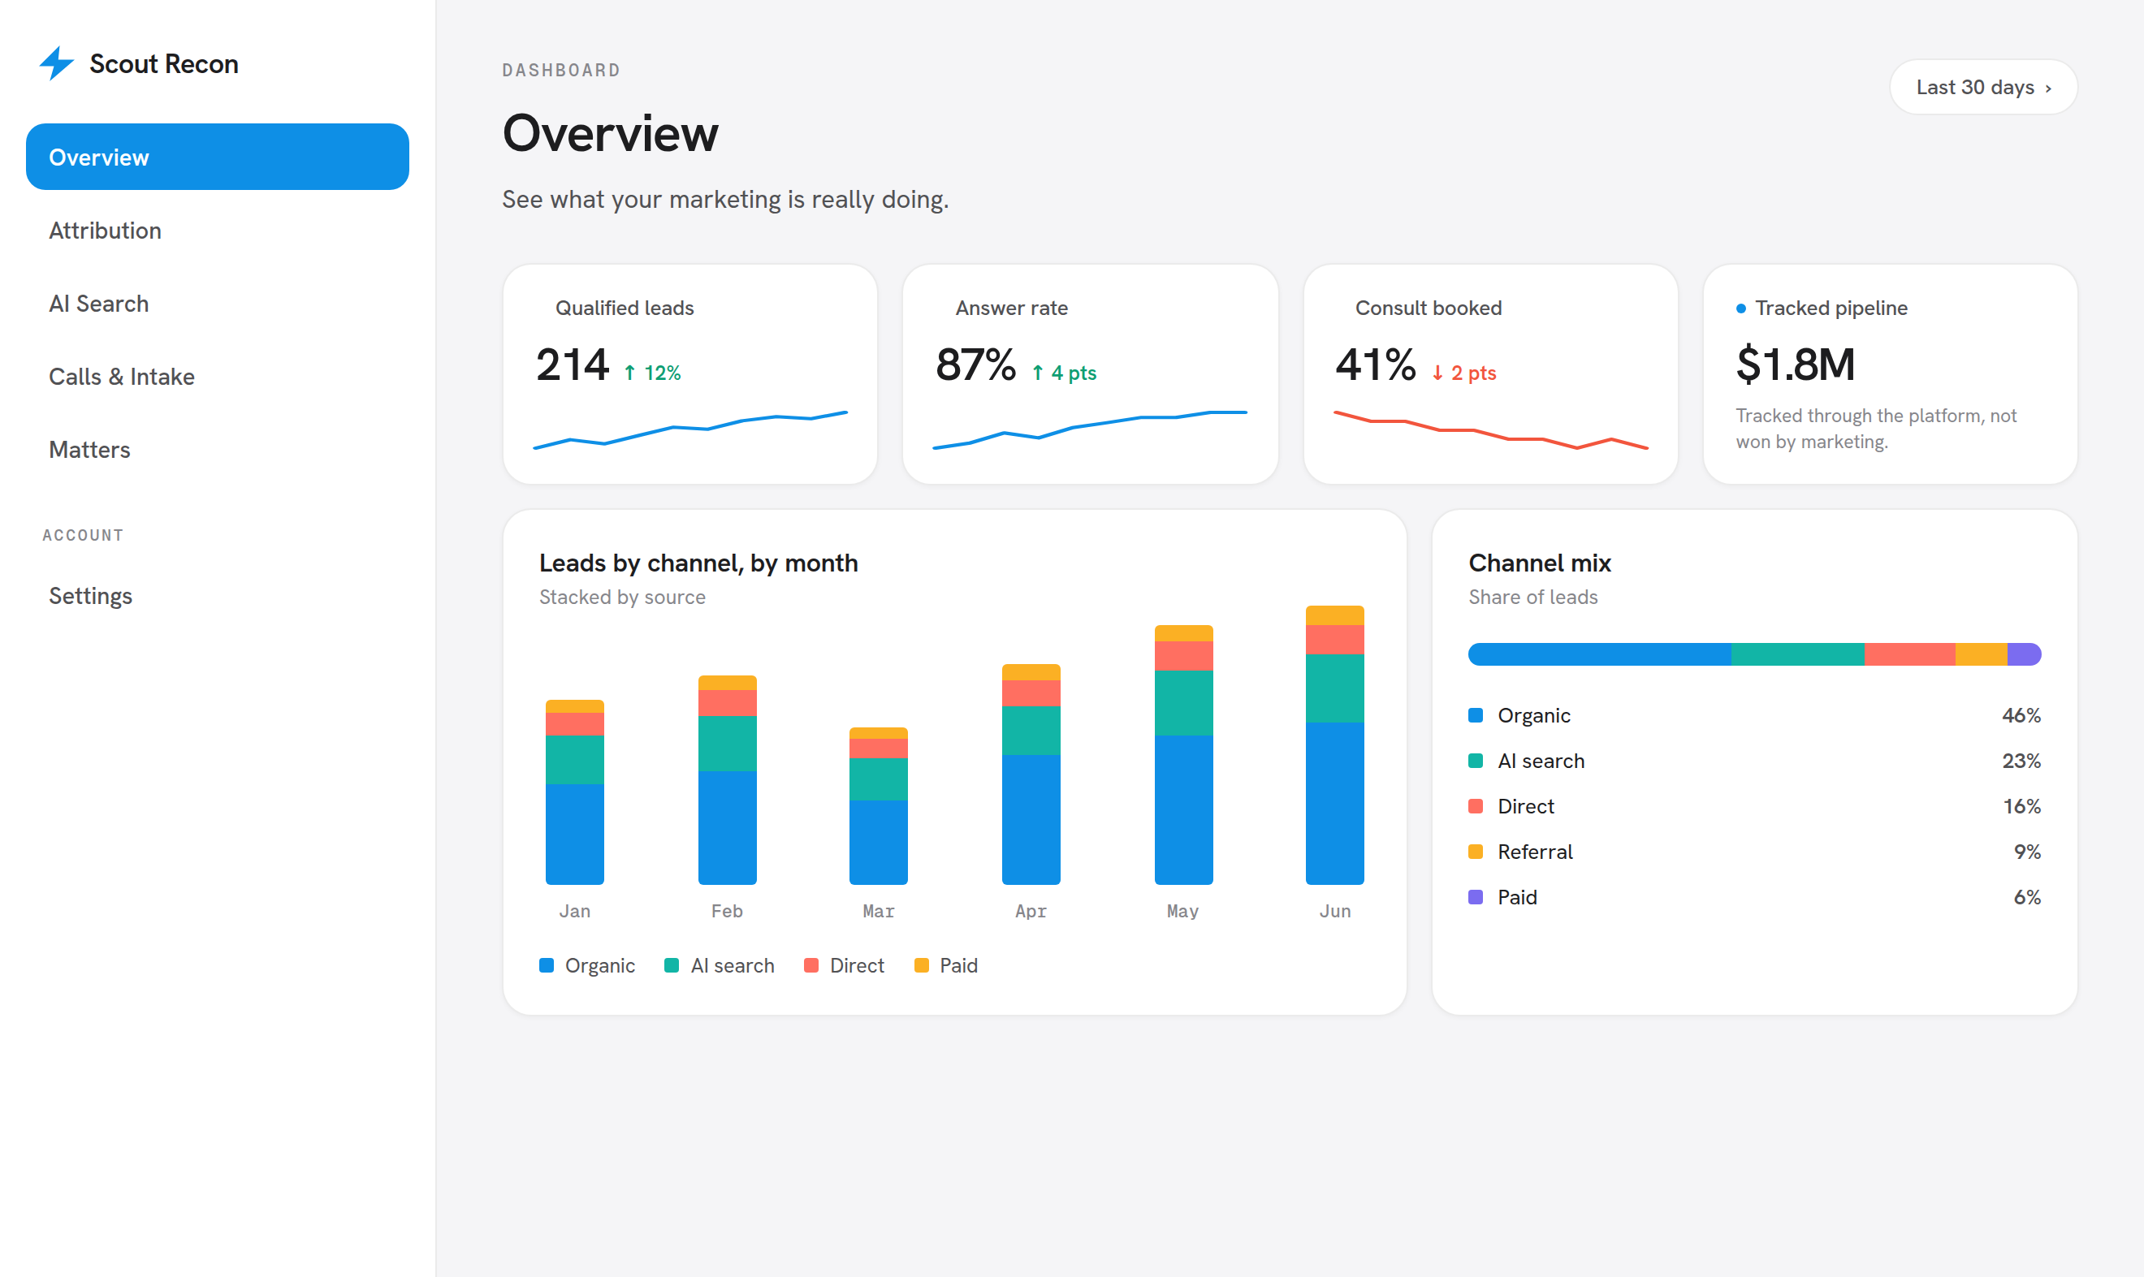This screenshot has width=2144, height=1277.
Task: Click the Organic swatch in Channel mix list
Action: [1476, 715]
